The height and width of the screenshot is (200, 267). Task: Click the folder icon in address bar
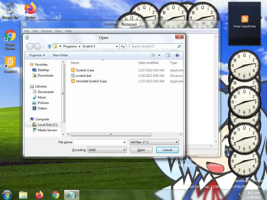pos(56,46)
